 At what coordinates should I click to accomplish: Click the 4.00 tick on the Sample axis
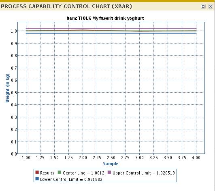point(196,158)
